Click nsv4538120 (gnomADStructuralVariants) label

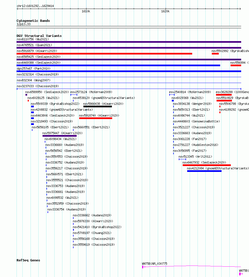pyautogui.click(x=104, y=98)
